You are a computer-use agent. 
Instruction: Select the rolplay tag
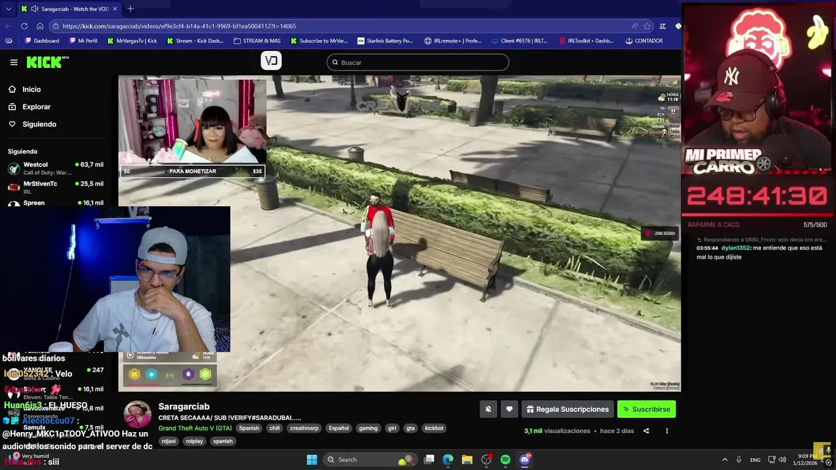195,441
